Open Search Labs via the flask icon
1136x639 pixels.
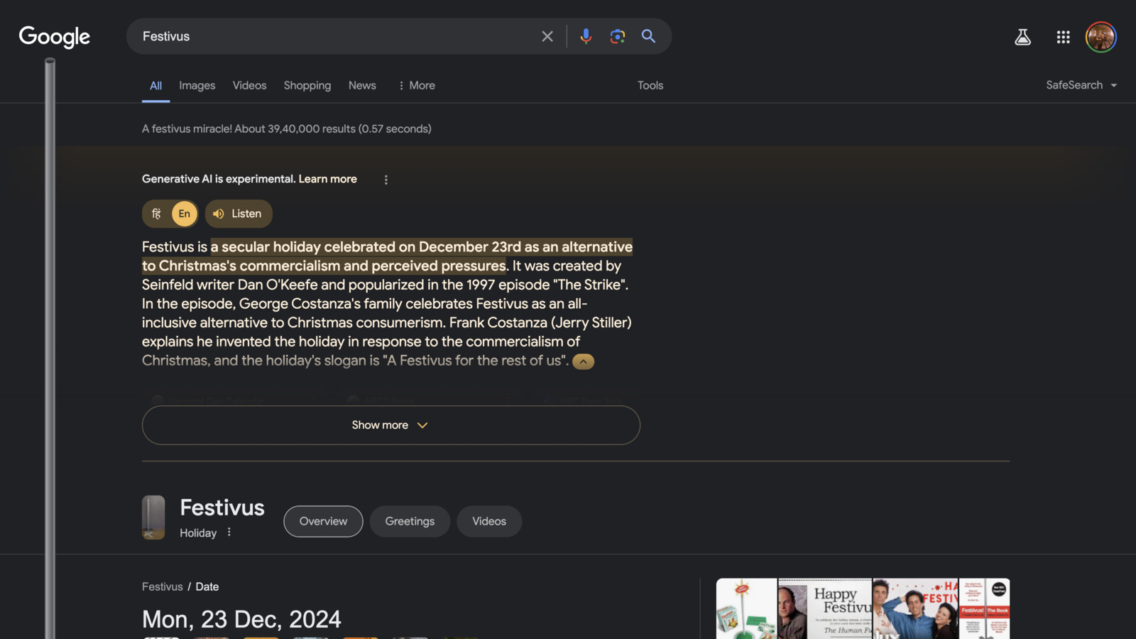point(1022,37)
